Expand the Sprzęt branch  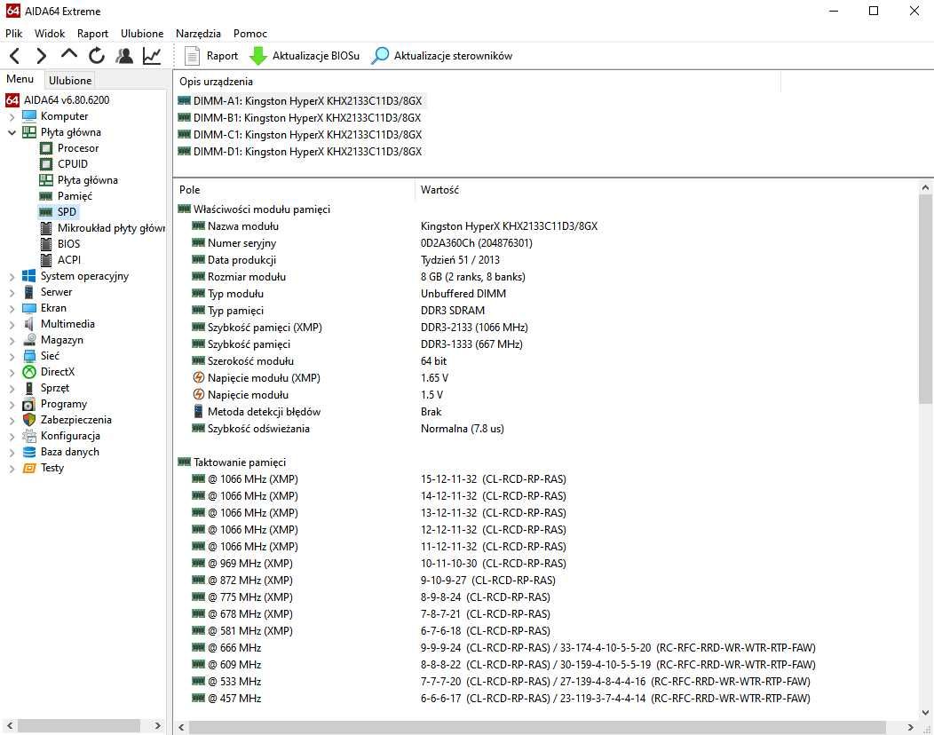pos(12,388)
